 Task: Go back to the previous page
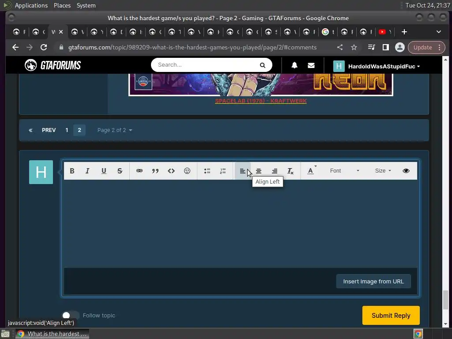(x=15, y=47)
